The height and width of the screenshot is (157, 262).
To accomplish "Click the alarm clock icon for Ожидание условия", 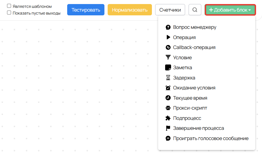I will (168, 88).
